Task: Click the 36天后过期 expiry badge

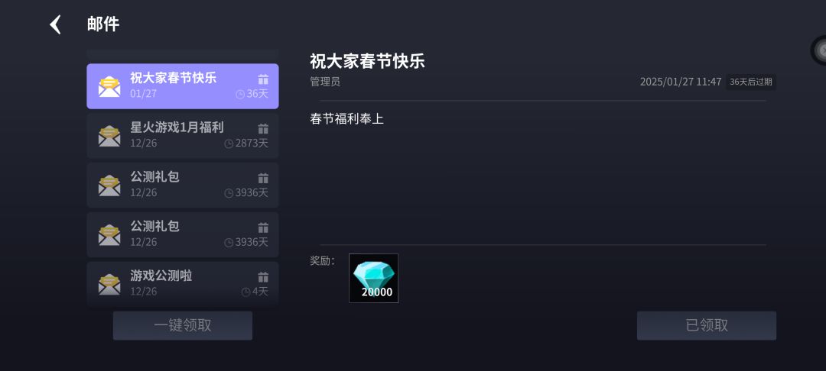Action: tap(751, 82)
